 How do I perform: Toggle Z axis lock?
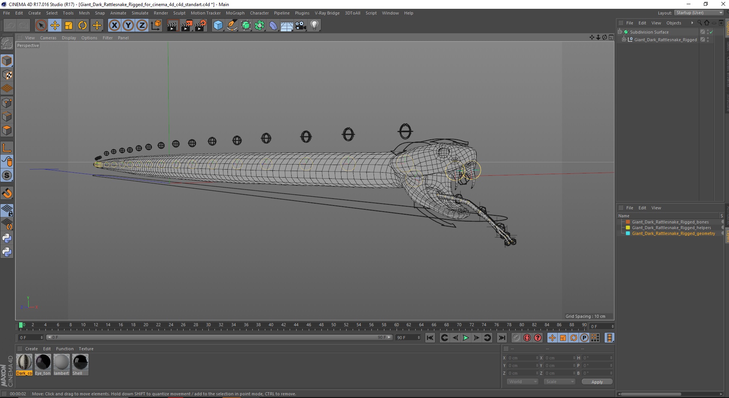point(142,26)
